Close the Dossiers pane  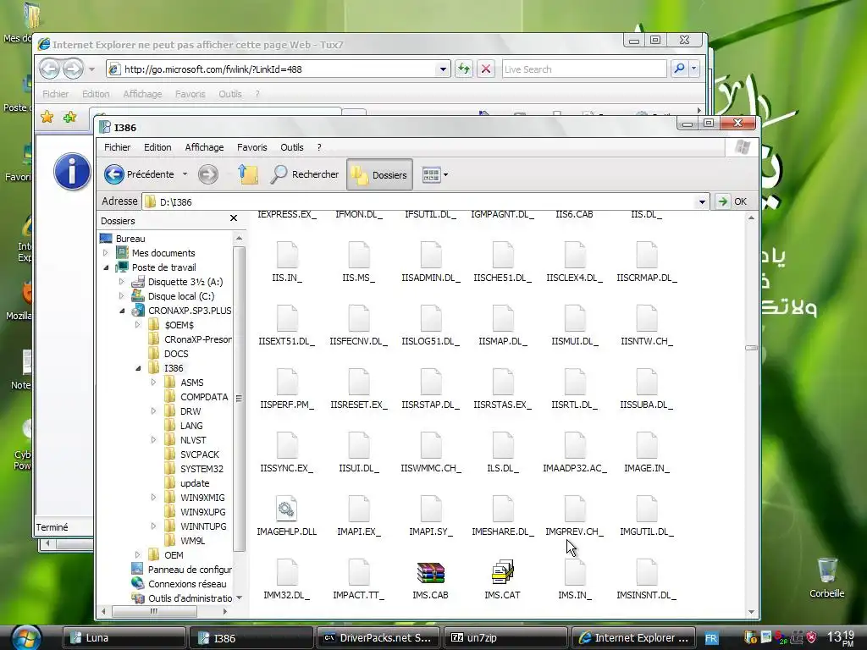pos(234,218)
